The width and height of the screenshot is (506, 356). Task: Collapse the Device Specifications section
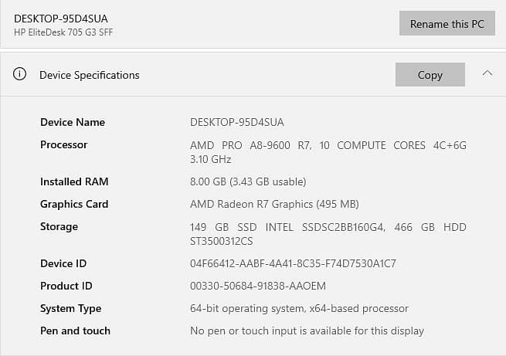(x=487, y=73)
